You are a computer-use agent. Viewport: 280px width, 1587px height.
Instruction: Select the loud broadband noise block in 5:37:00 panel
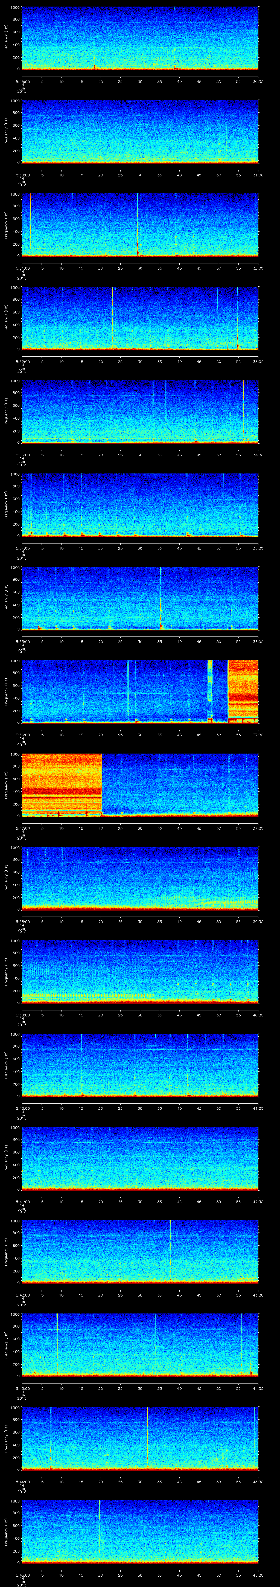(62, 785)
